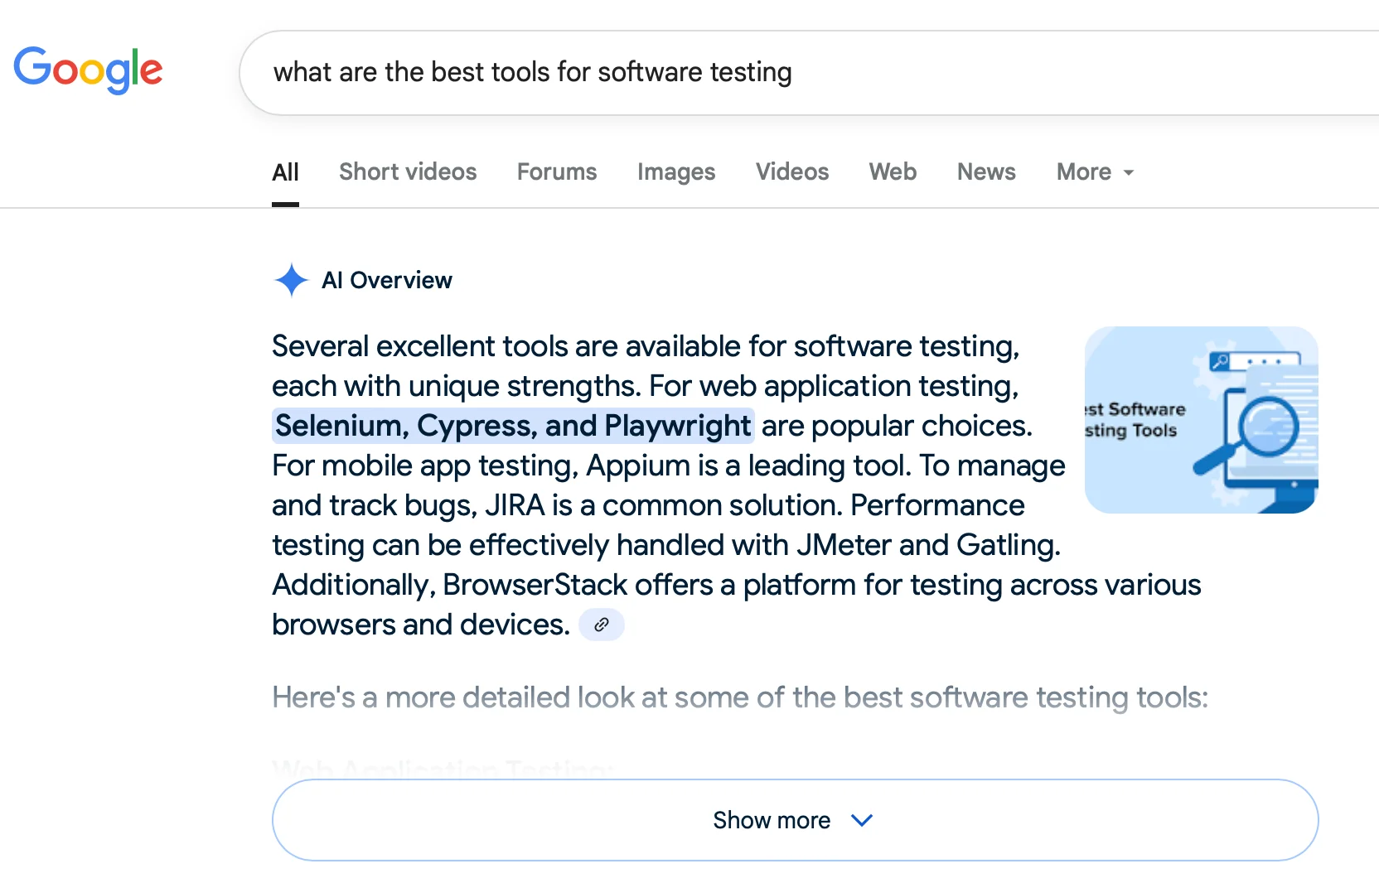This screenshot has width=1379, height=883.
Task: Switch to the Forums tab
Action: [x=557, y=171]
